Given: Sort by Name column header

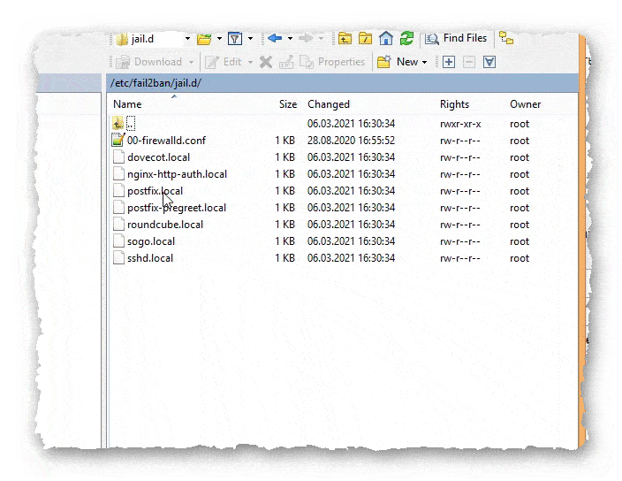Looking at the screenshot, I should click(127, 104).
